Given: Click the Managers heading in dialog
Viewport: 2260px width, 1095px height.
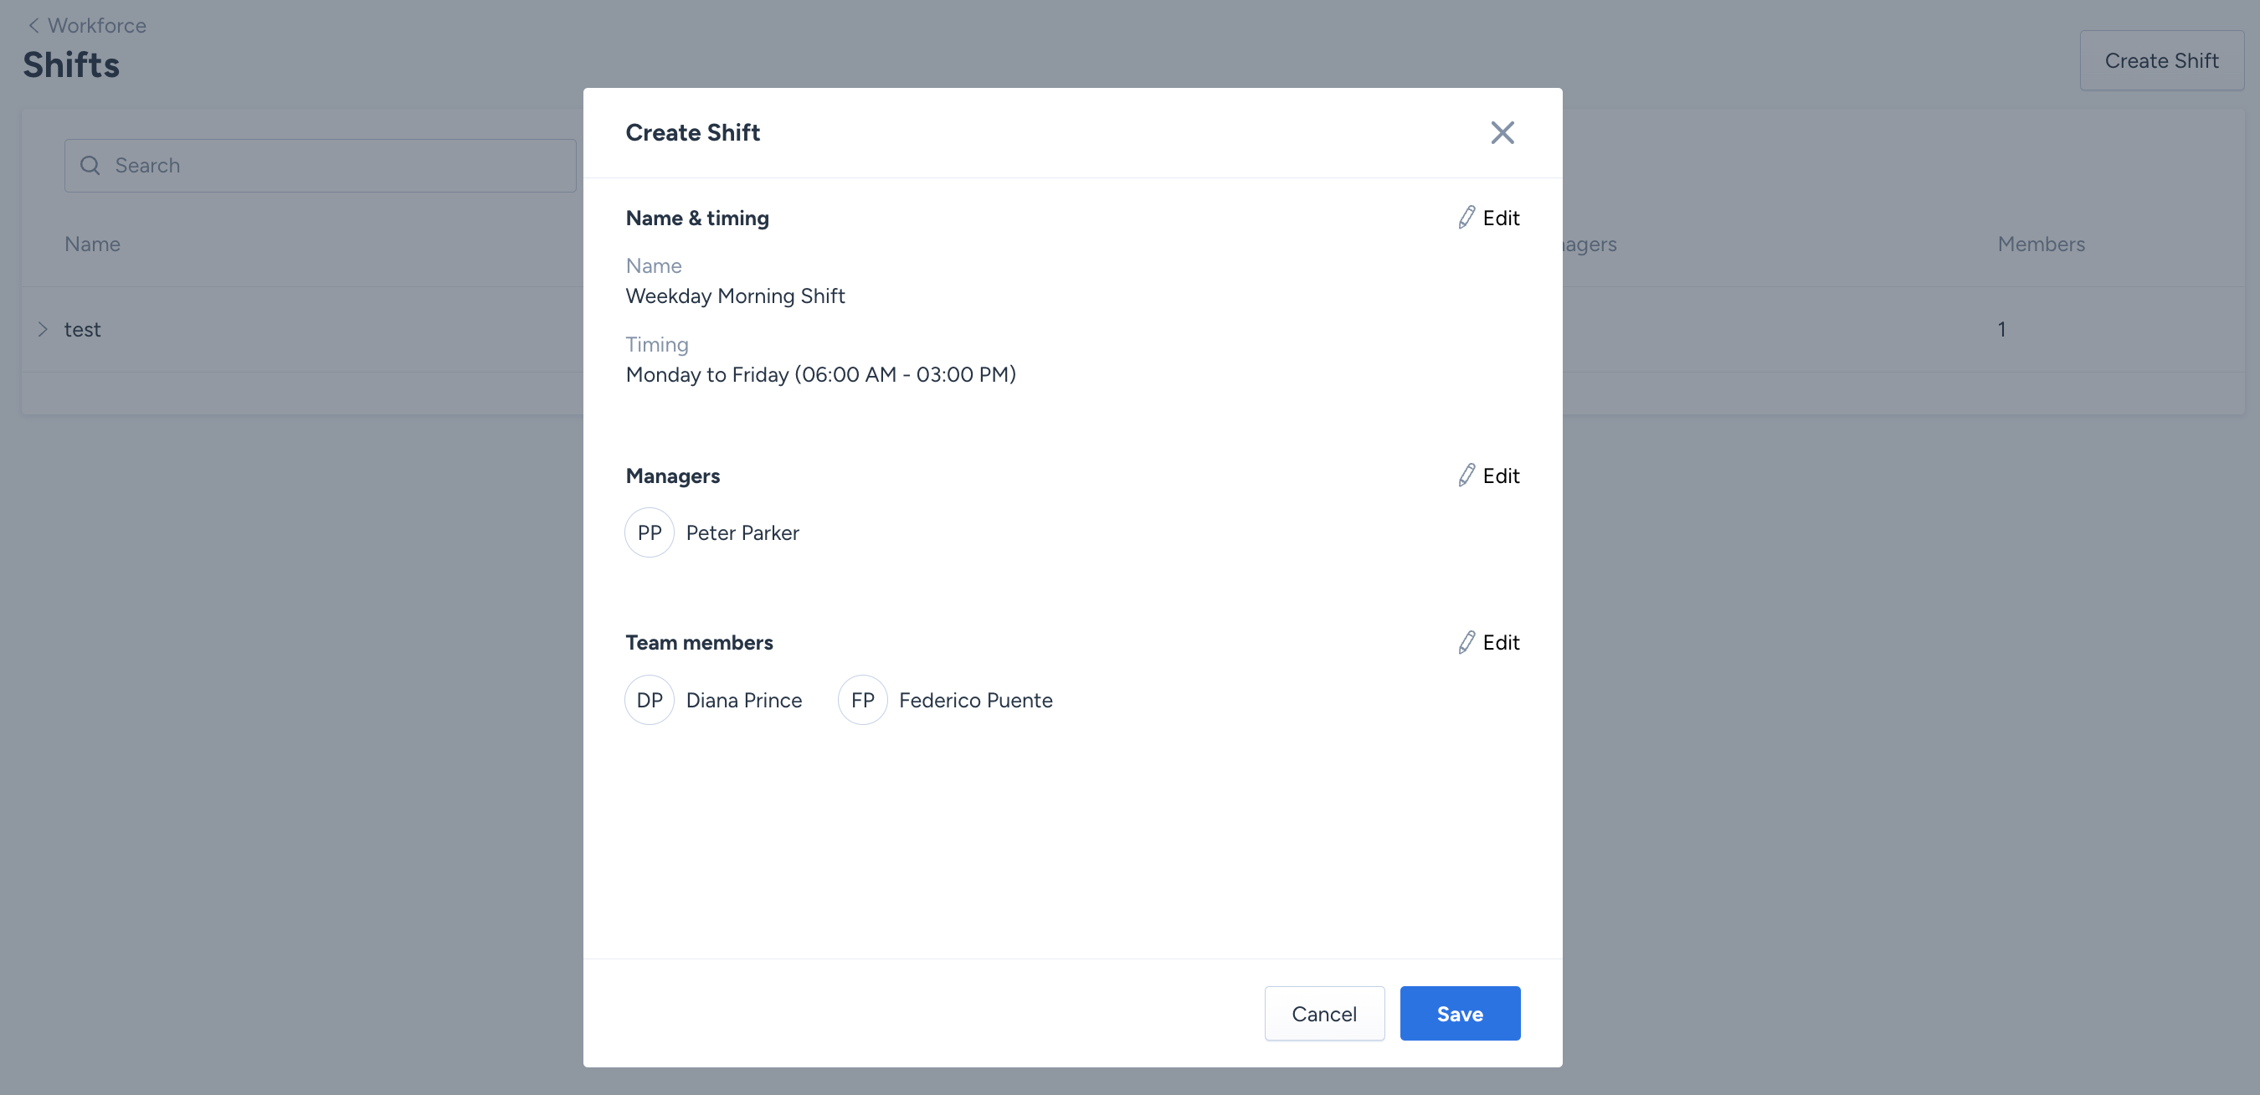Looking at the screenshot, I should [673, 476].
